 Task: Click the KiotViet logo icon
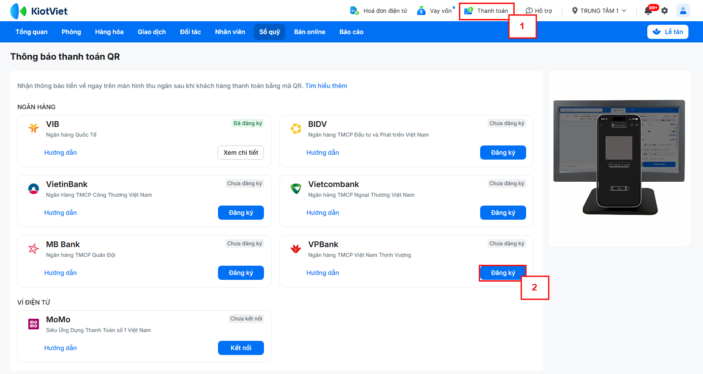[x=19, y=11]
